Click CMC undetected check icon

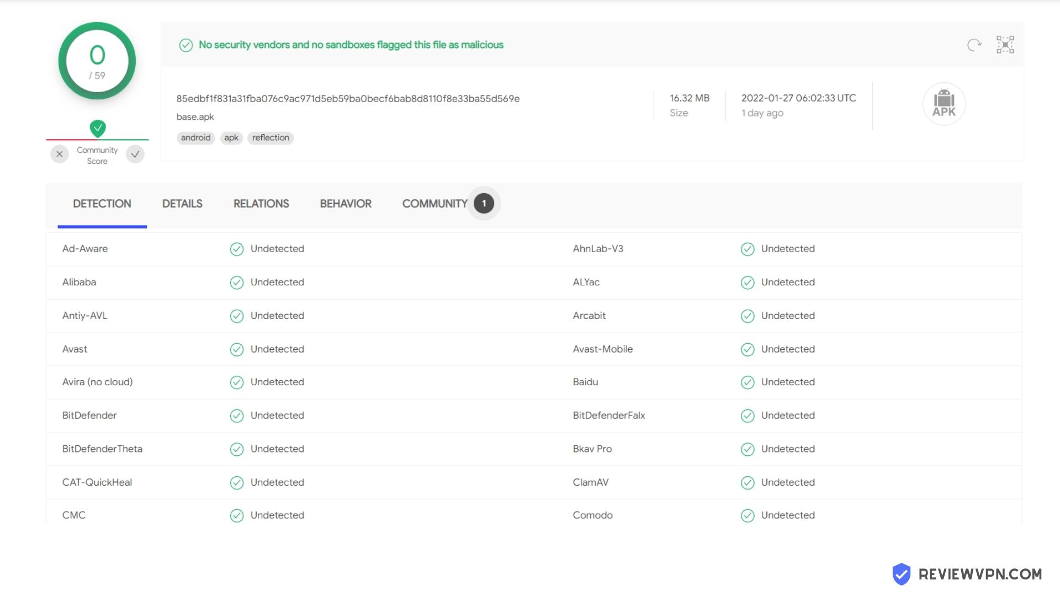(x=237, y=515)
